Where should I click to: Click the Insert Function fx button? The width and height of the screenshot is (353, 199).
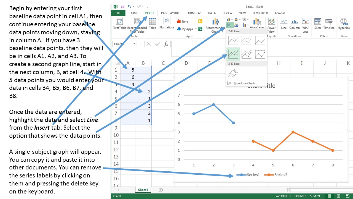pyautogui.click(x=166, y=44)
